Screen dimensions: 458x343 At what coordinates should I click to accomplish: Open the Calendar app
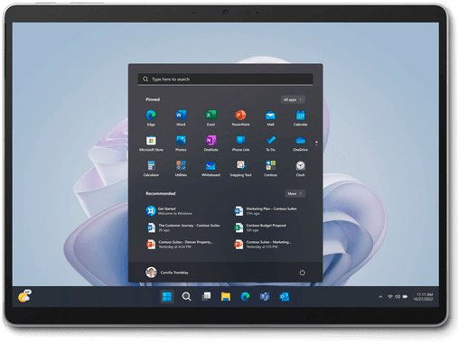point(301,117)
